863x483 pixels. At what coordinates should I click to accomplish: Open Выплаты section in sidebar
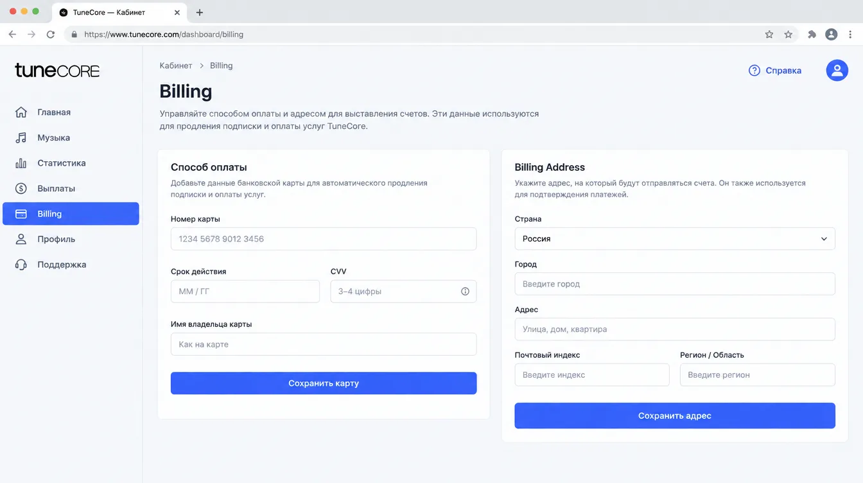[71, 188]
